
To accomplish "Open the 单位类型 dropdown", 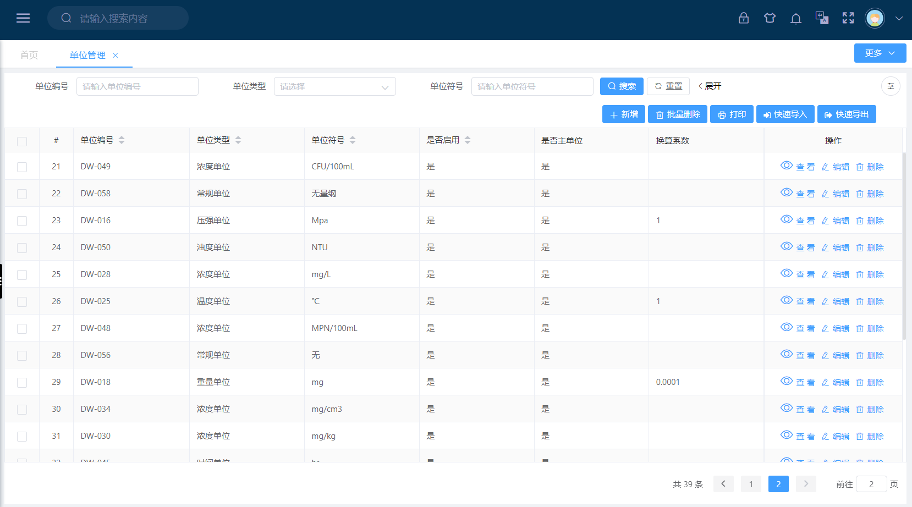I will tap(334, 86).
